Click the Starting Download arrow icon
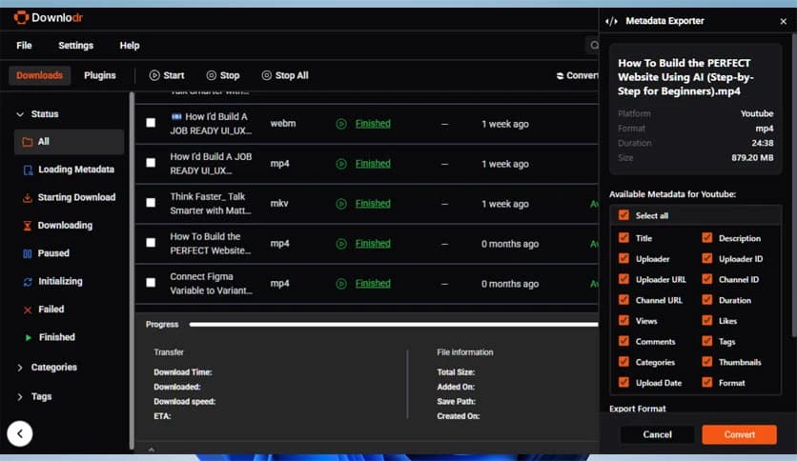The width and height of the screenshot is (797, 461). [x=28, y=197]
